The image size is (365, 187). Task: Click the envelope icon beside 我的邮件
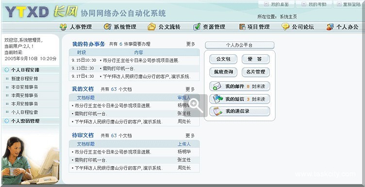pos(217,86)
